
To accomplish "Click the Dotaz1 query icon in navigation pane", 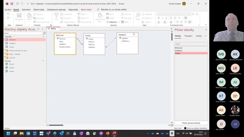I will (6, 64).
